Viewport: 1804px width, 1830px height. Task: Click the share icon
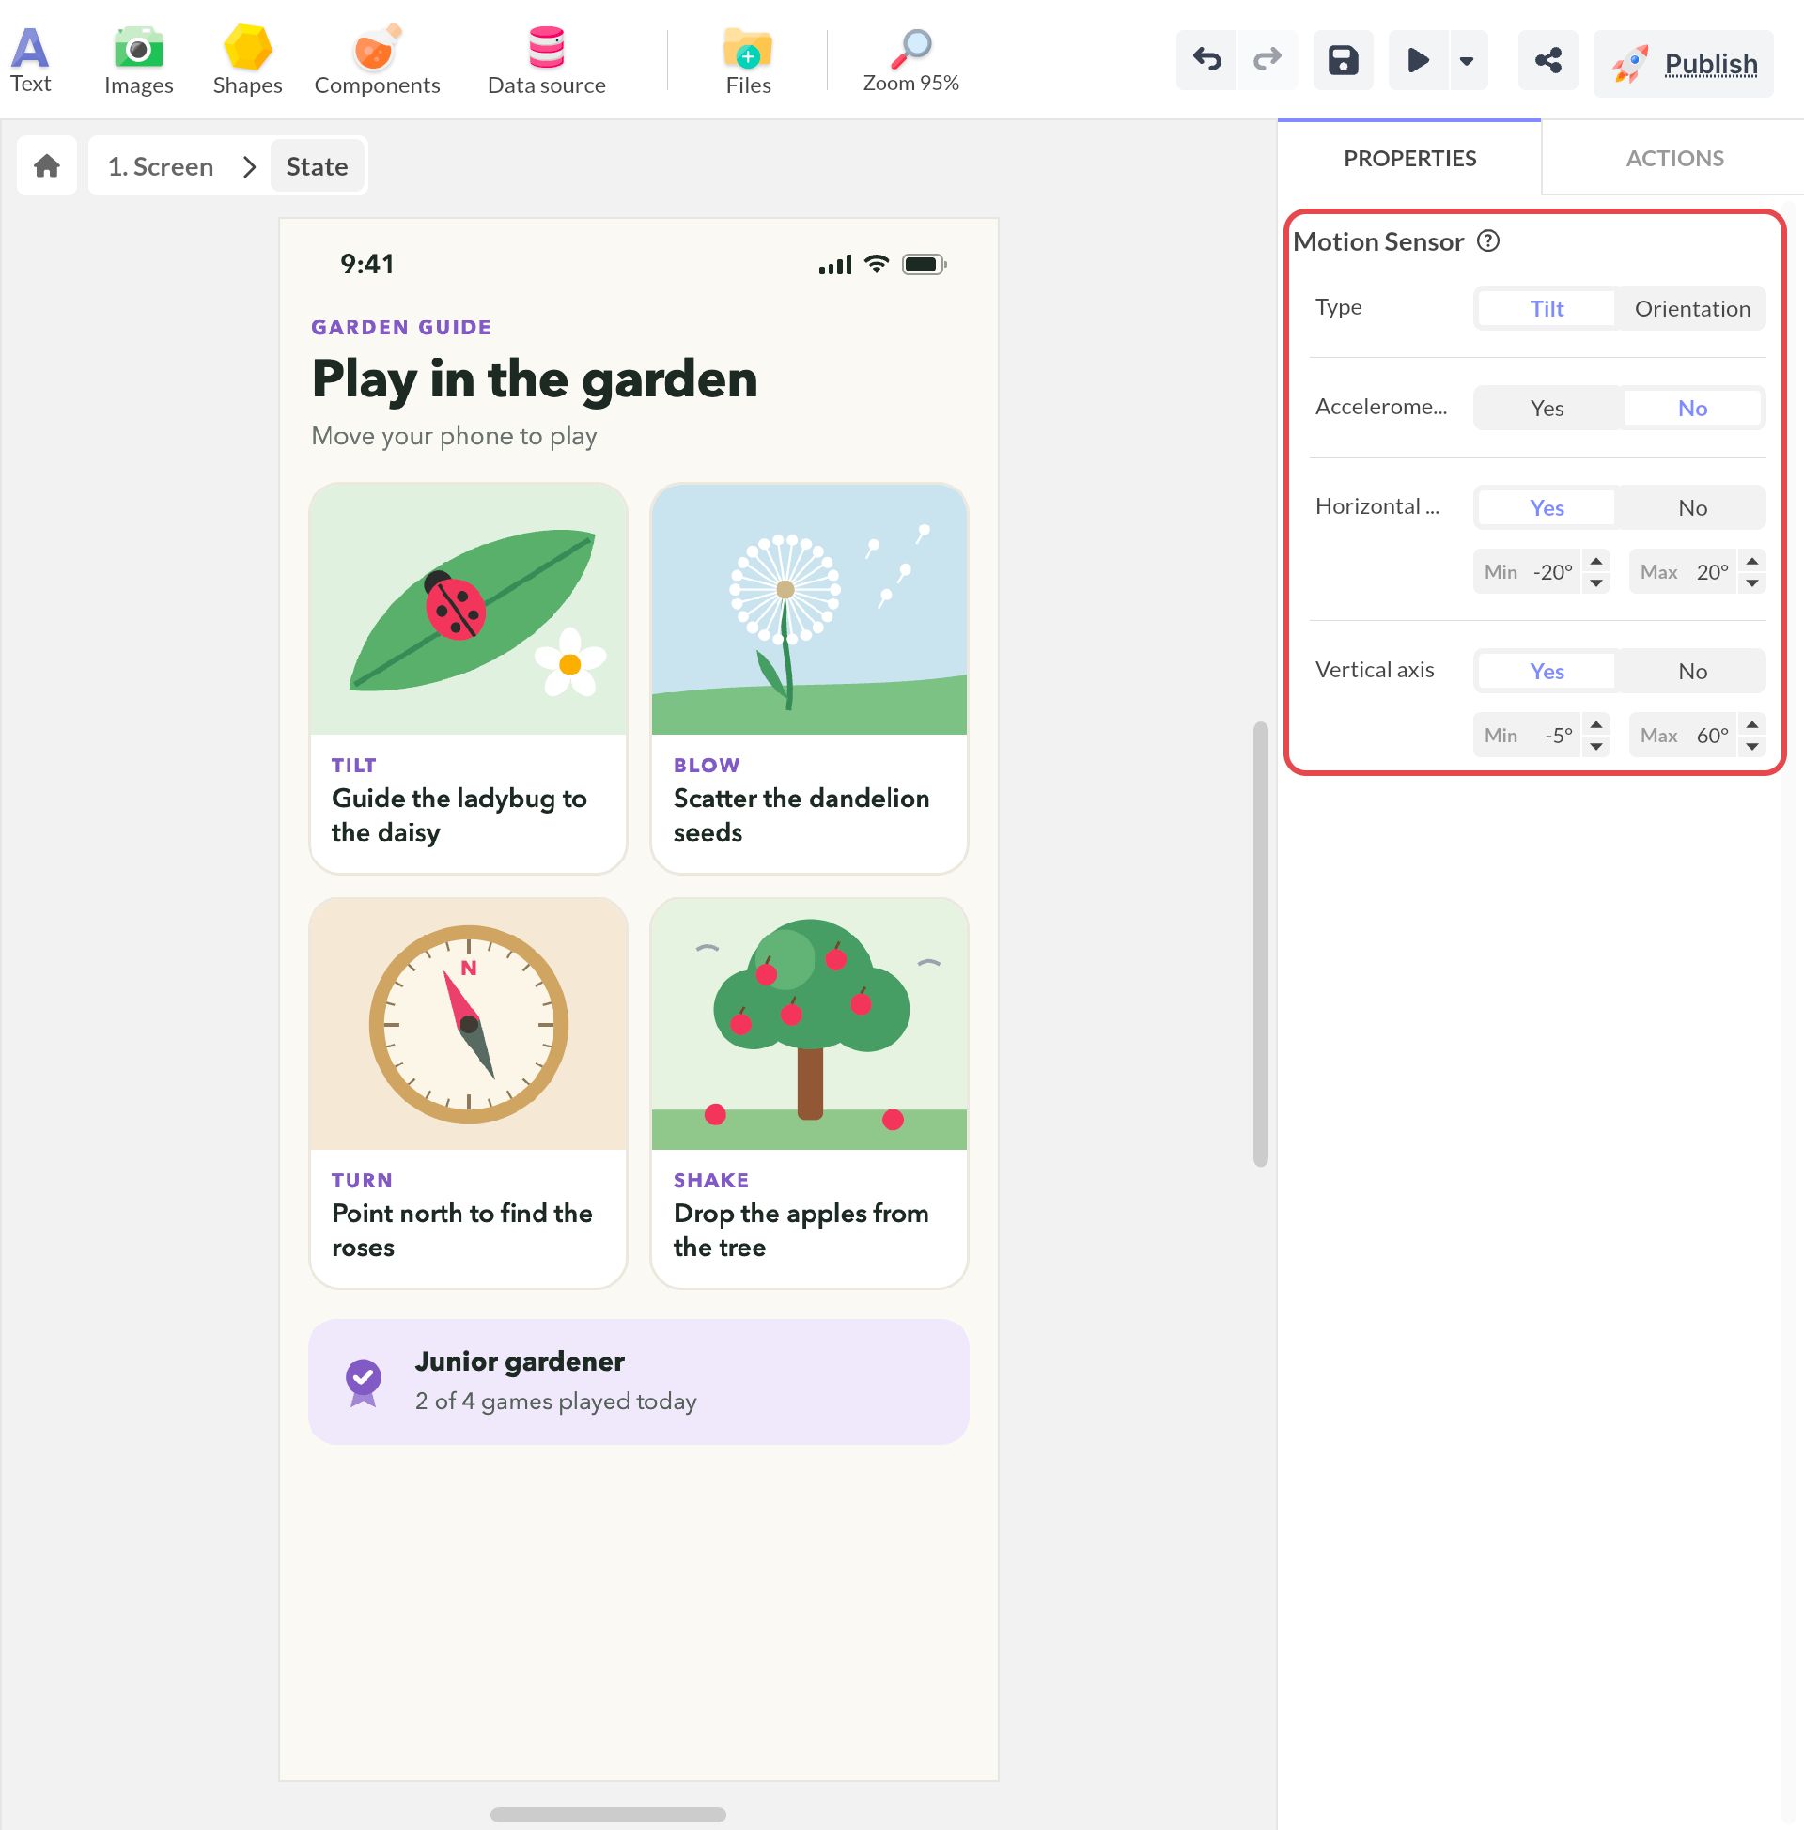(x=1547, y=61)
